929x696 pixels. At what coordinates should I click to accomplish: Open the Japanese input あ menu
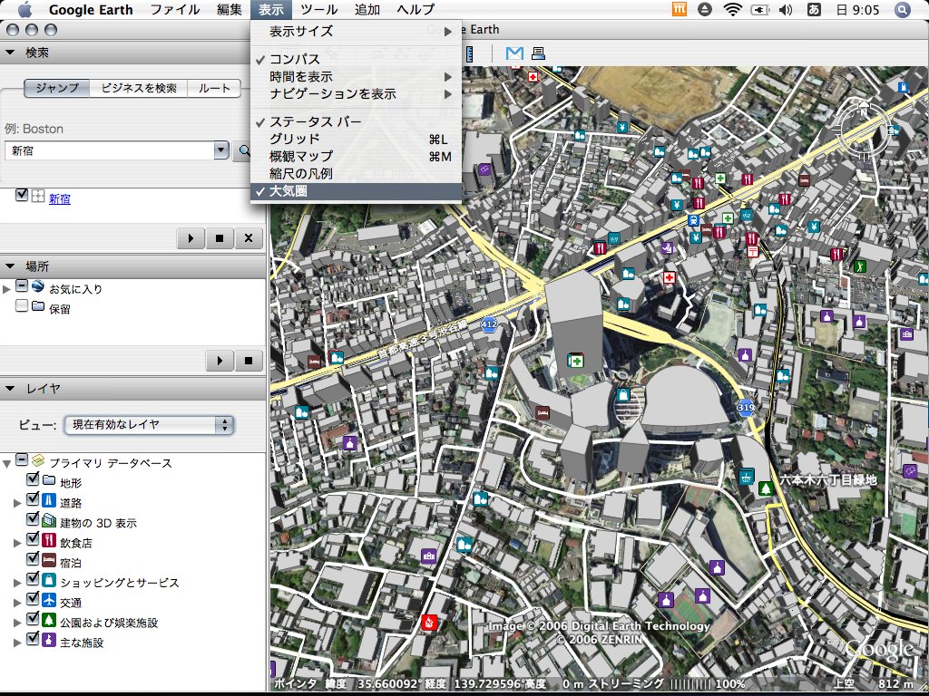(814, 9)
